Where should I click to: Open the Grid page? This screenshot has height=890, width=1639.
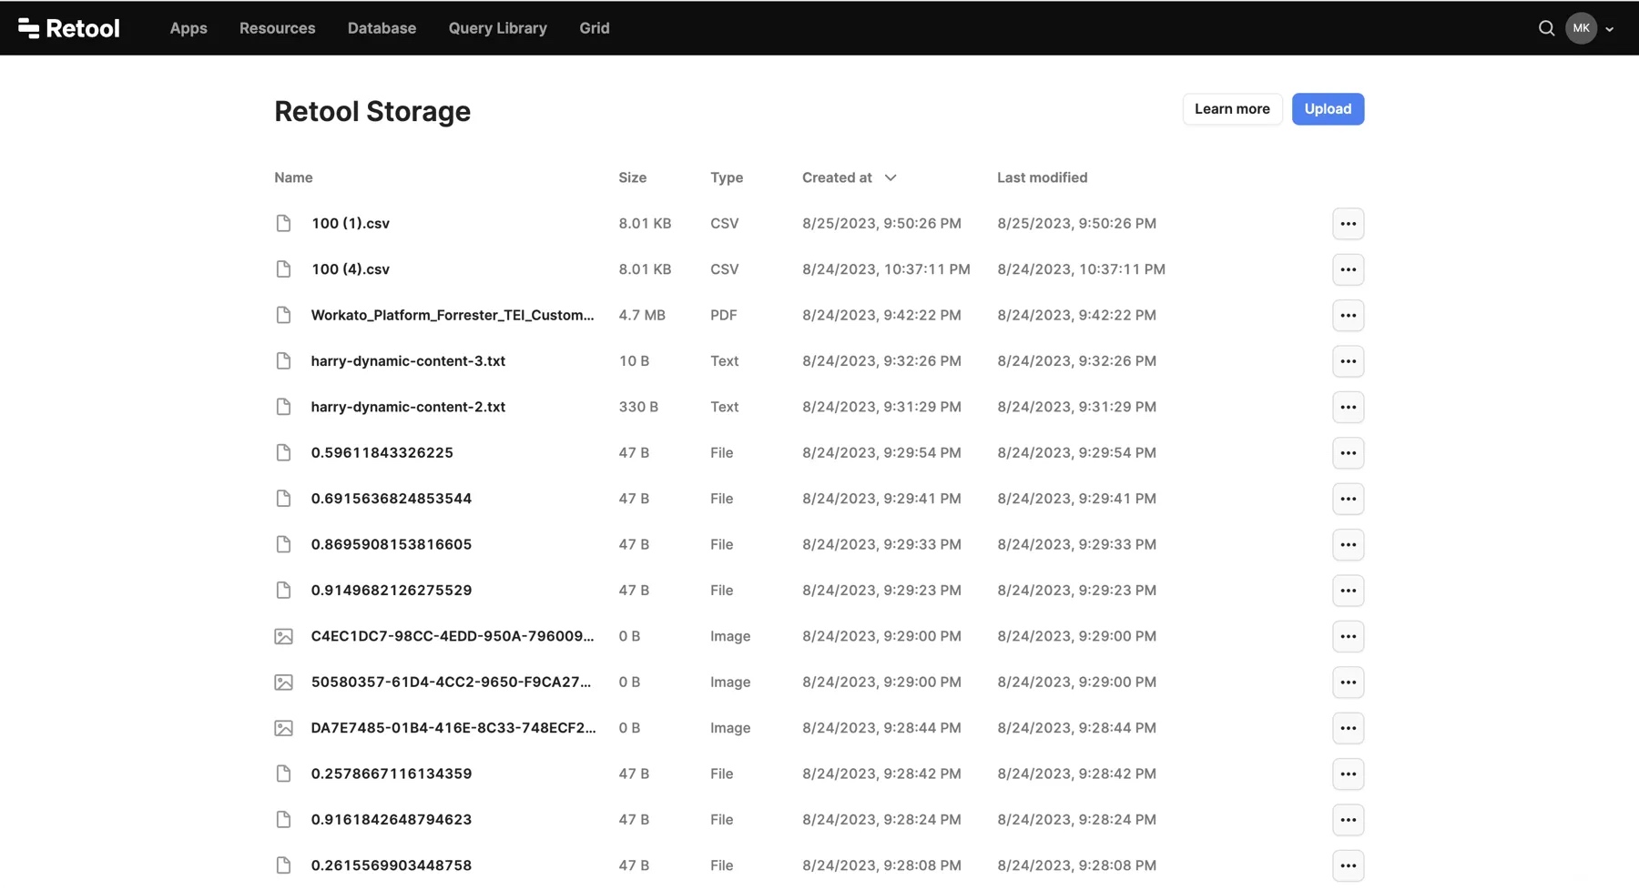(595, 28)
